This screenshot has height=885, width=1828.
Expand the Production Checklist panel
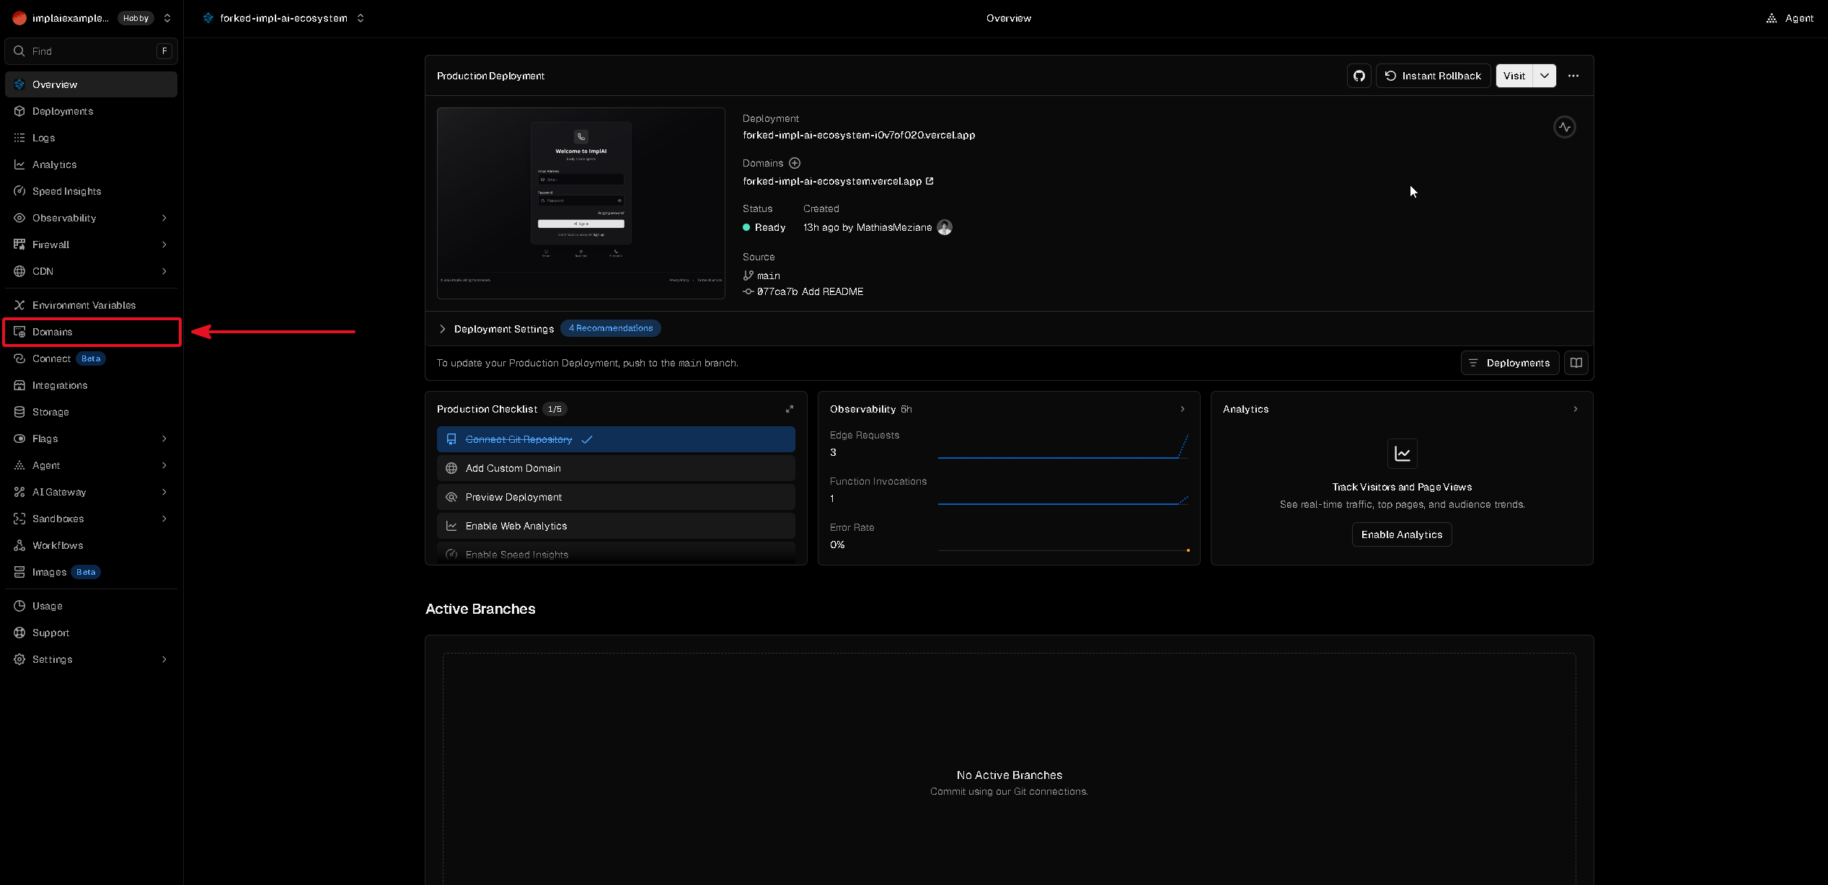coord(790,409)
